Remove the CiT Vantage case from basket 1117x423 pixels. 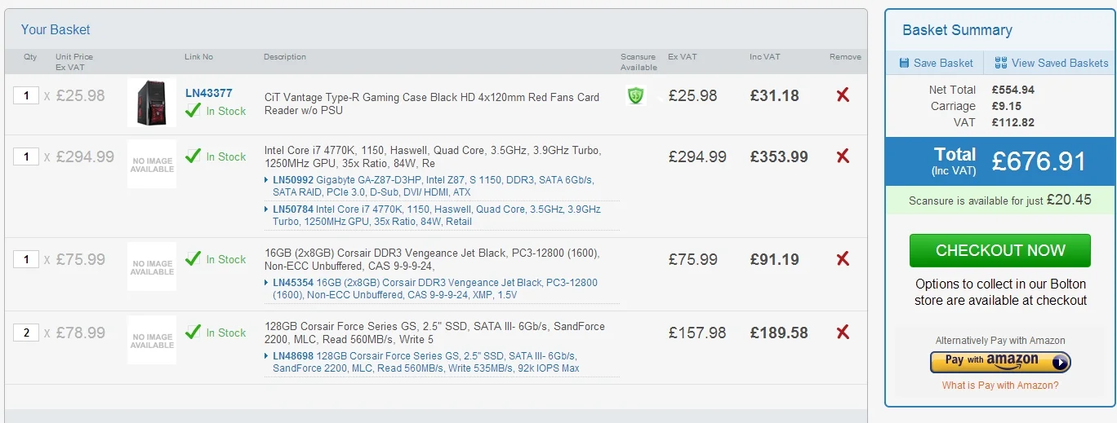pos(843,95)
